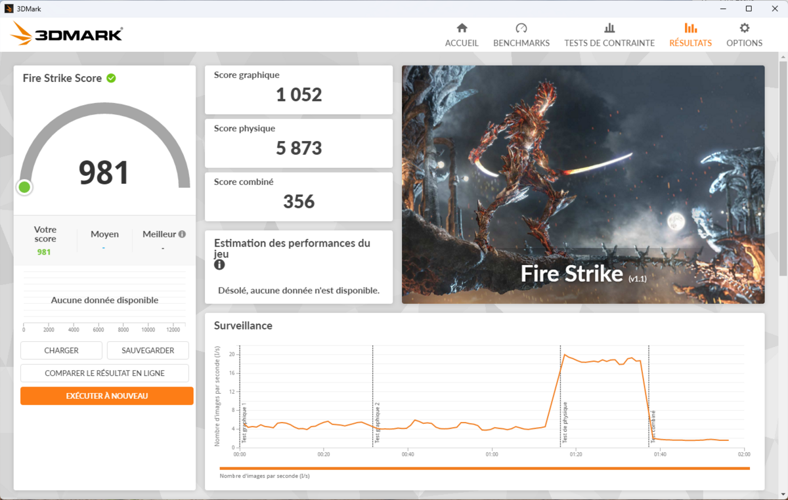Click the Aucune donnée disponible text
Screen dimensions: 788x500
pyautogui.click(x=104, y=300)
